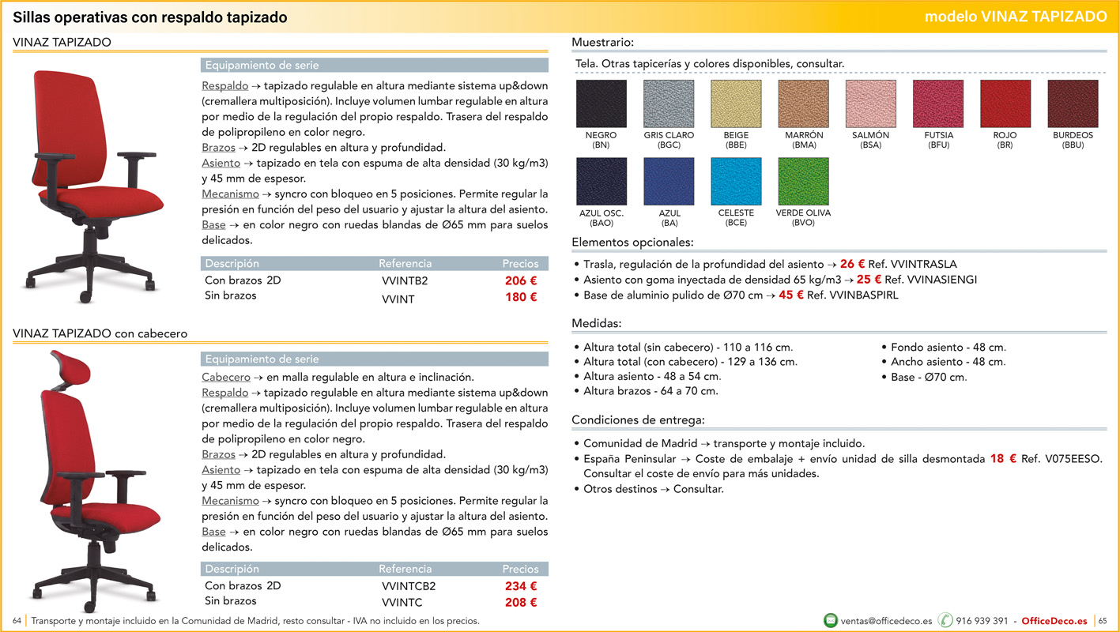The width and height of the screenshot is (1120, 632).
Task: Click the phone number 916 939 391
Action: (982, 621)
